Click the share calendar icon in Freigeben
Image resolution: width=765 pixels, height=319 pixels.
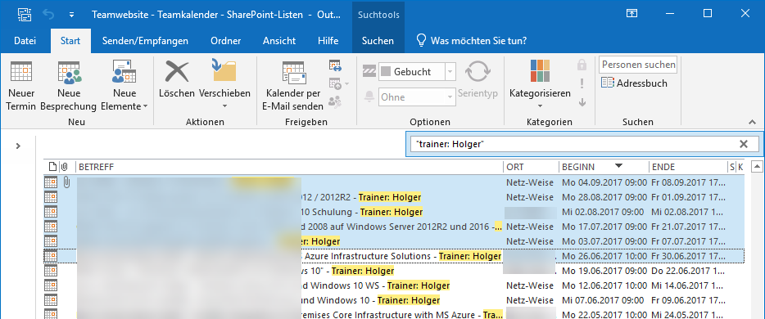[335, 65]
